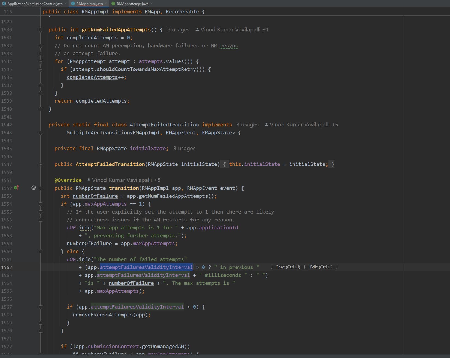Click getUnmanagedAM() on line 1572
Screen dimensions: 450x358
click(166, 347)
